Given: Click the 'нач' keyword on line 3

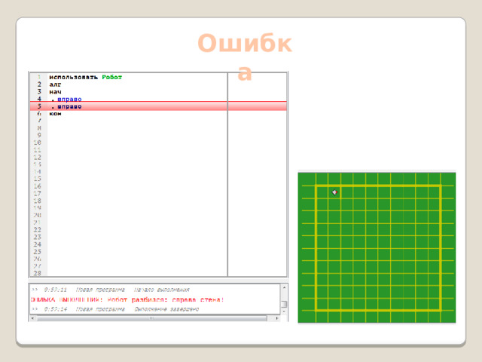Looking at the screenshot, I should pyautogui.click(x=56, y=92).
